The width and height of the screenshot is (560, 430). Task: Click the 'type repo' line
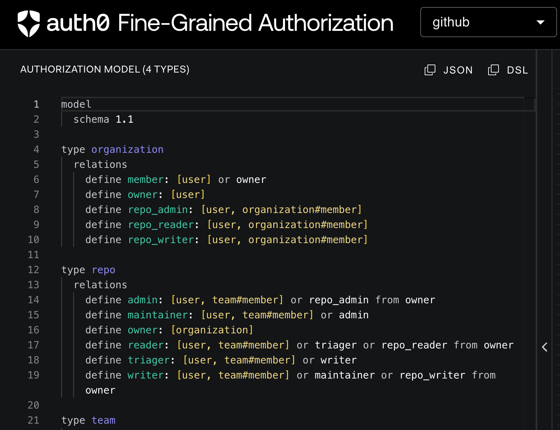[x=88, y=270]
